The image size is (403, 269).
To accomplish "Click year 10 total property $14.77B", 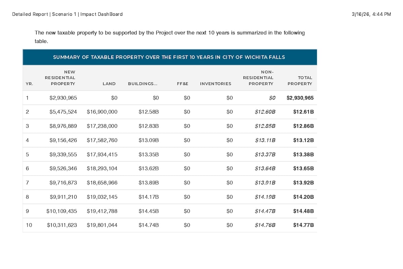I will tap(304, 225).
